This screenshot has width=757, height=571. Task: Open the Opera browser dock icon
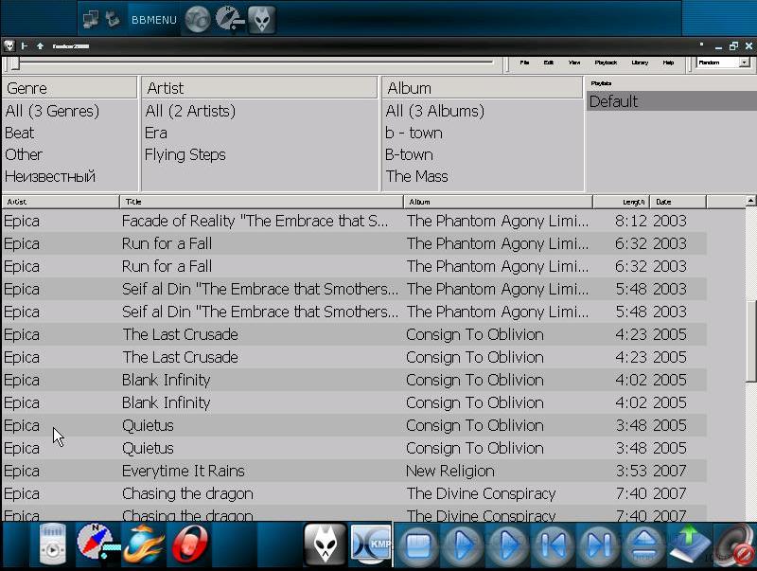(x=189, y=546)
